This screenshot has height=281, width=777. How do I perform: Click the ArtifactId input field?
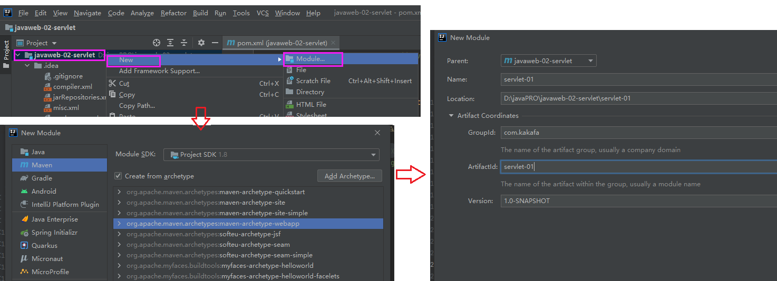(639, 166)
